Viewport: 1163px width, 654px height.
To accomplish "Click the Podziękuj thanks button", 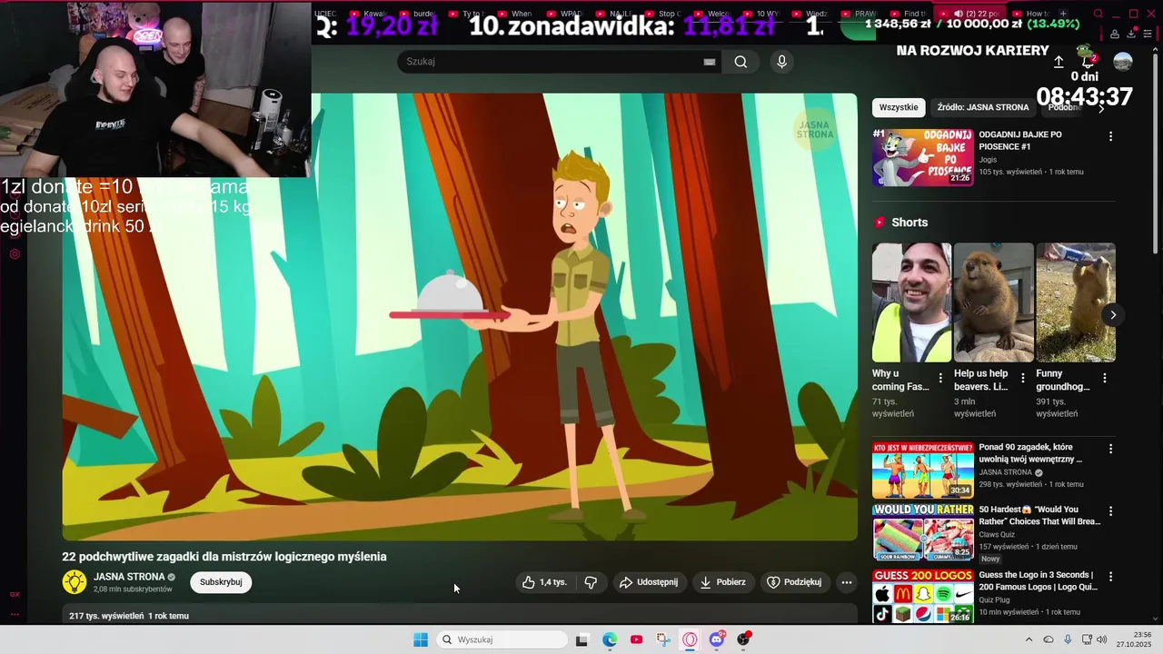I will click(x=794, y=582).
